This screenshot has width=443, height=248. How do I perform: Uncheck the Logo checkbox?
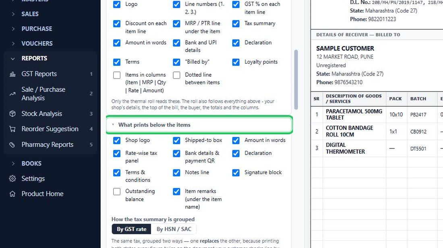tap(117, 4)
